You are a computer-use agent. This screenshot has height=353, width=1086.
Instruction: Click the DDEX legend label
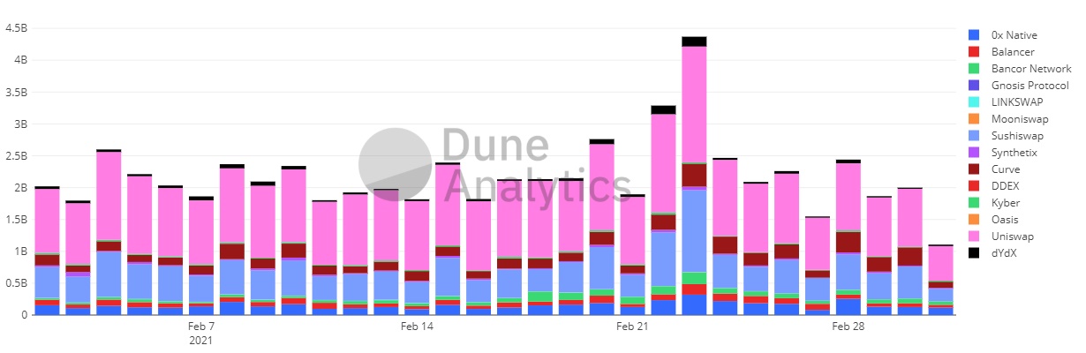pyautogui.click(x=1007, y=186)
